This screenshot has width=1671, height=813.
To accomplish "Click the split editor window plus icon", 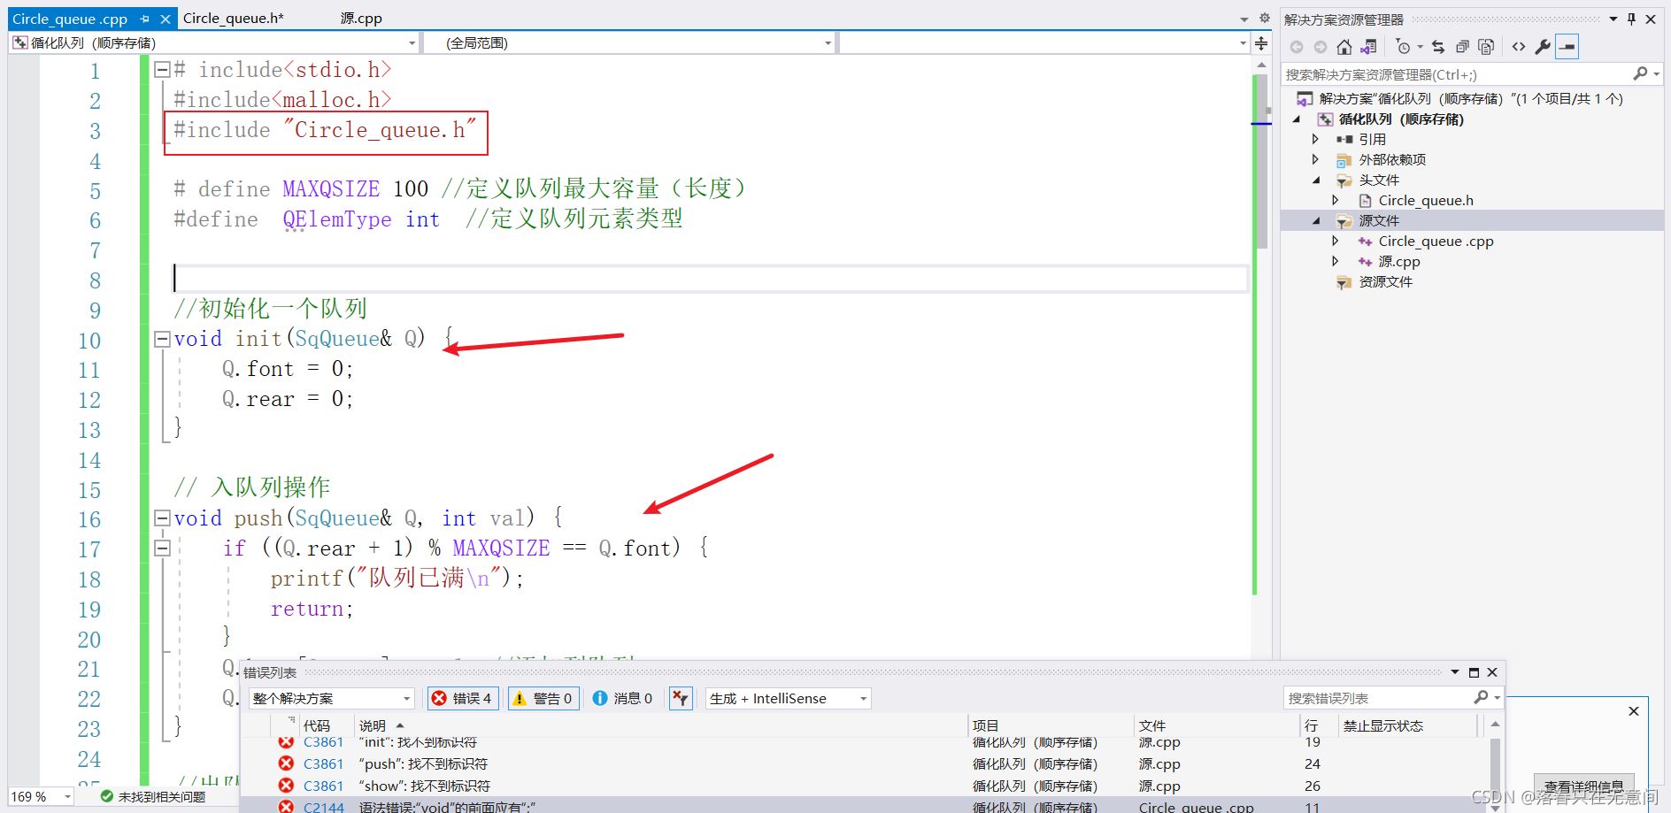I will pyautogui.click(x=1261, y=42).
